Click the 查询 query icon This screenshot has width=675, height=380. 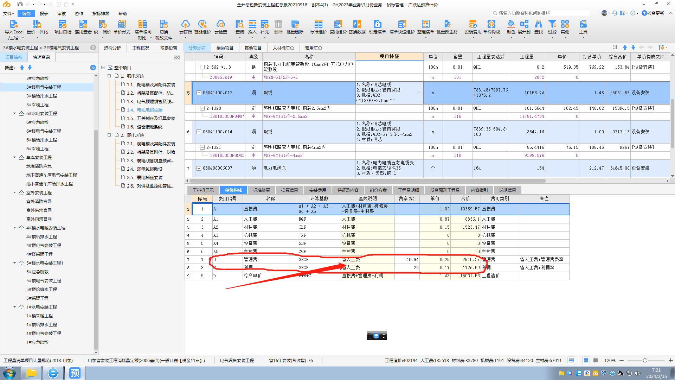tap(239, 24)
